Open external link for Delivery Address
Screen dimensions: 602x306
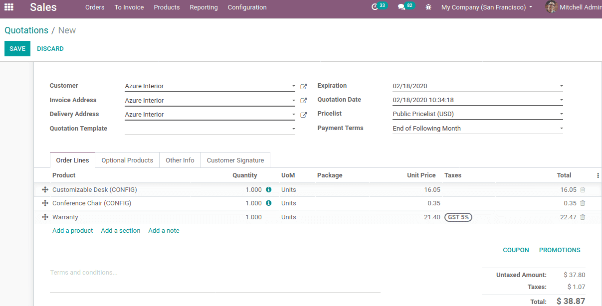click(304, 115)
